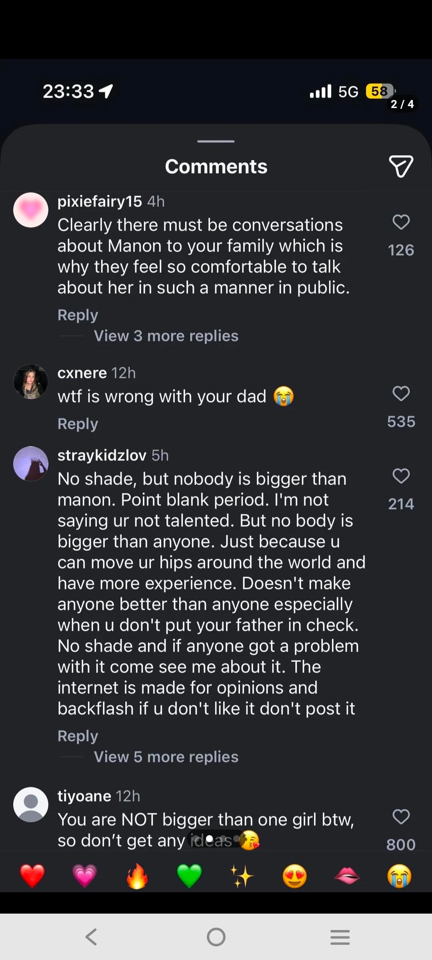Like straykidzlov's long comment
Viewport: 432px width, 960px height.
(401, 476)
